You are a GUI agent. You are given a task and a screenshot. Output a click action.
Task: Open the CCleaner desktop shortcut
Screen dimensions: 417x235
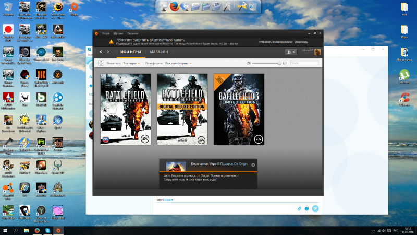pos(404,99)
